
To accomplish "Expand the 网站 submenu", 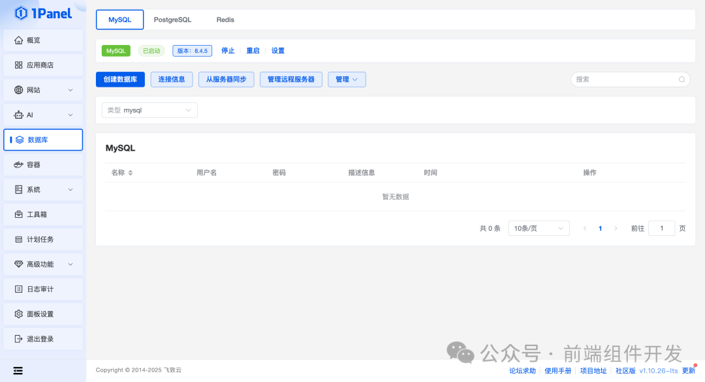I will pyautogui.click(x=70, y=90).
